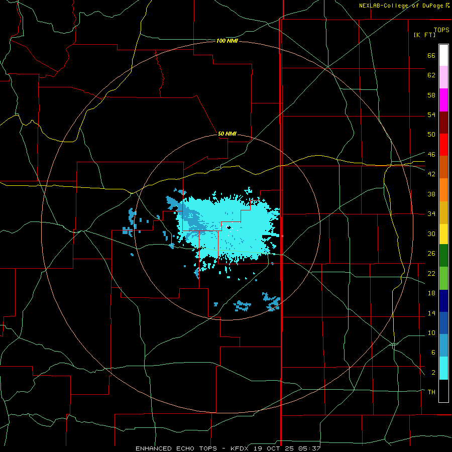Select the dark red 50-54 kft swatch

(x=443, y=123)
